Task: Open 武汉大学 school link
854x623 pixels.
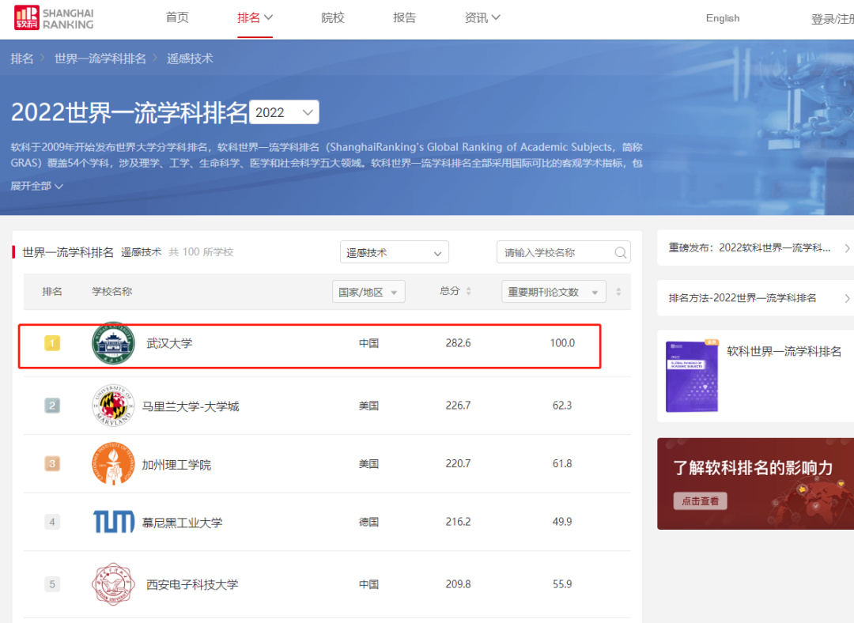Action: (169, 344)
